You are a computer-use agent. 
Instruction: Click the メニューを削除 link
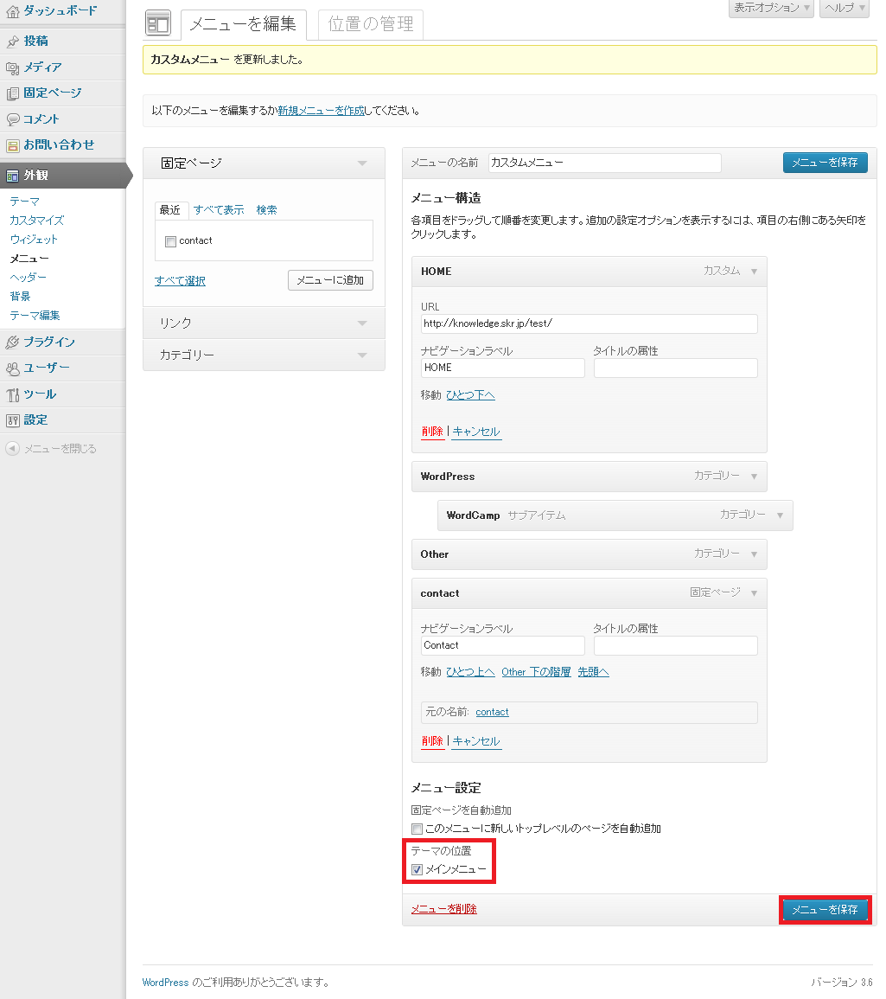tap(443, 909)
